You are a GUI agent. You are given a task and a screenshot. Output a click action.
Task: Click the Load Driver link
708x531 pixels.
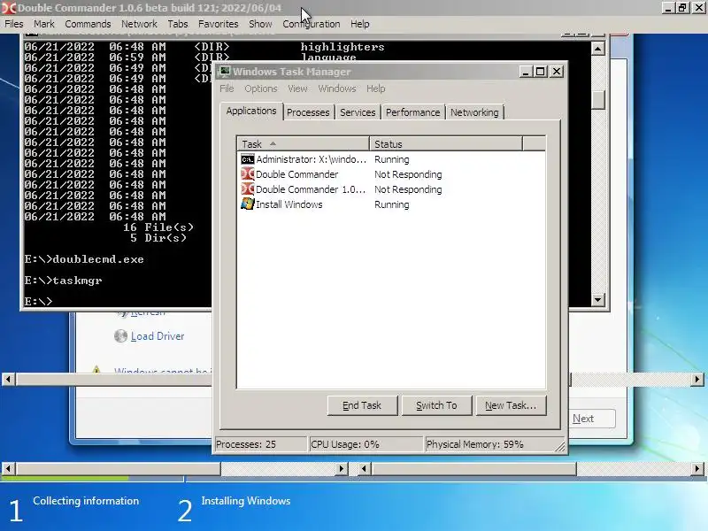click(x=158, y=336)
